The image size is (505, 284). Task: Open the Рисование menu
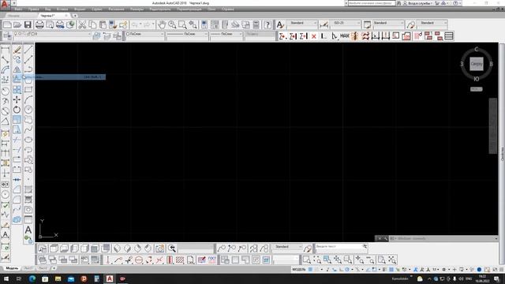116,9
